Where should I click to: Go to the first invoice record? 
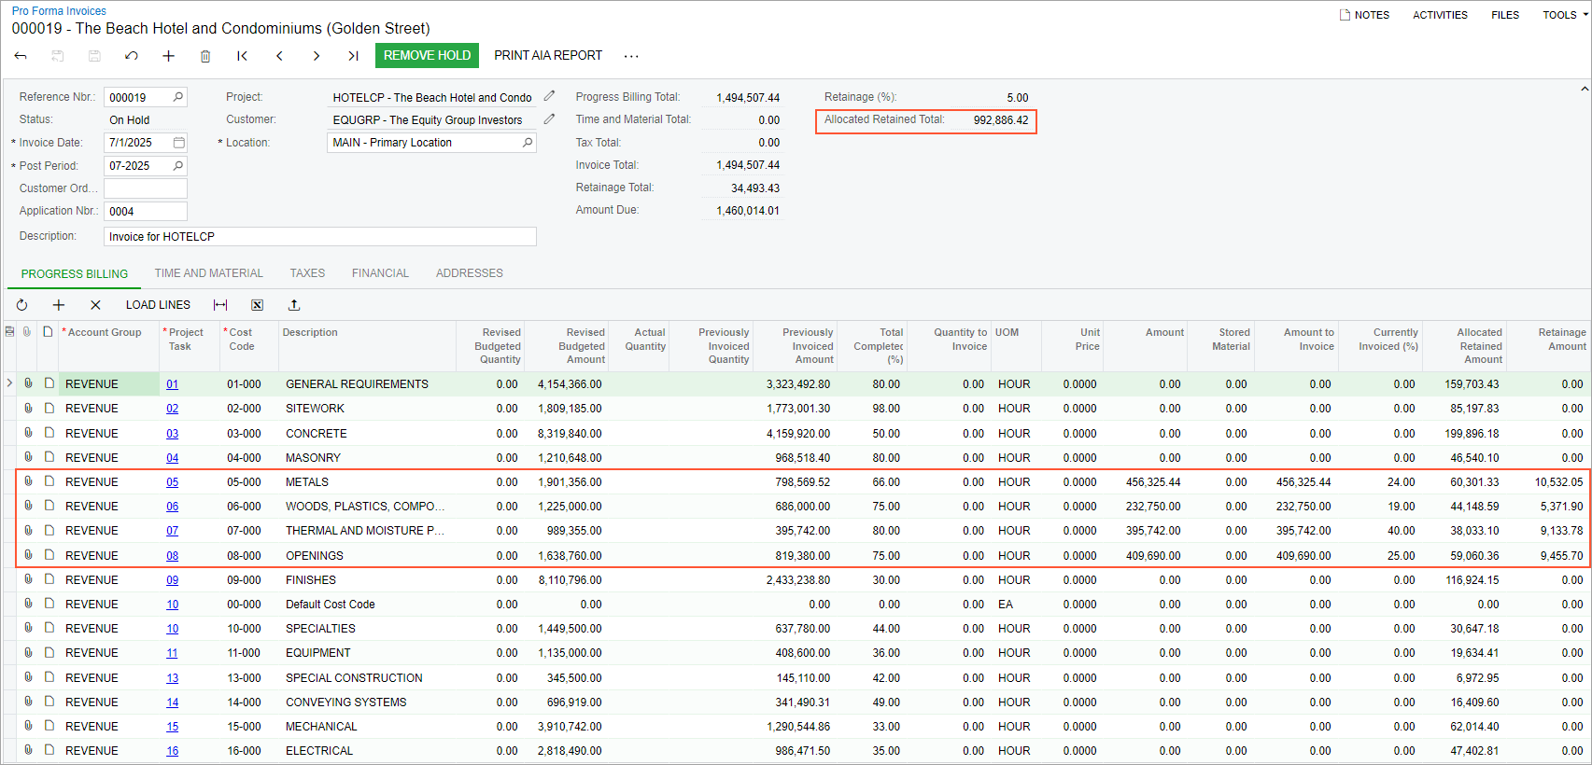pos(242,56)
